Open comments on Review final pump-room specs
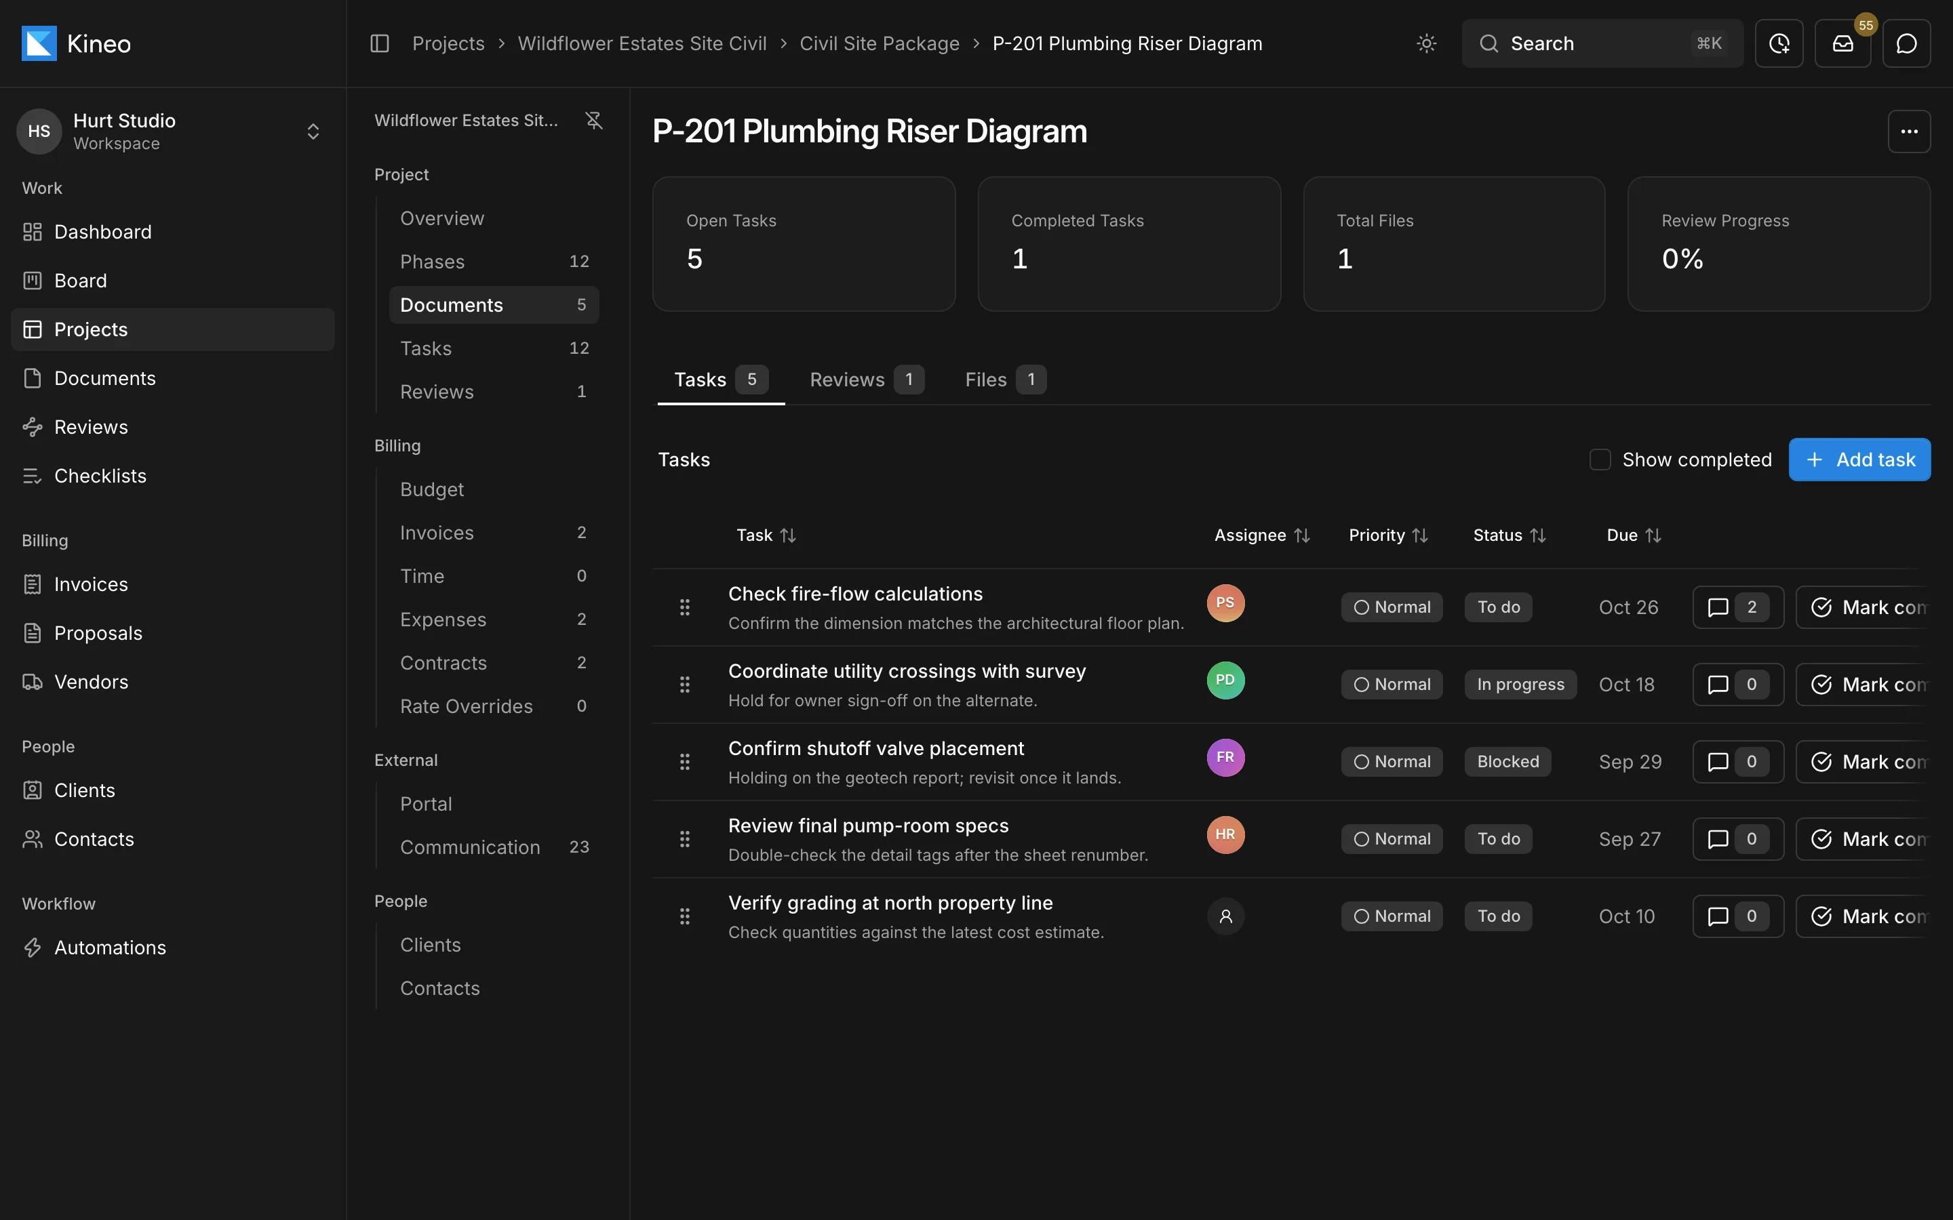The height and width of the screenshot is (1220, 1953). tap(1737, 839)
